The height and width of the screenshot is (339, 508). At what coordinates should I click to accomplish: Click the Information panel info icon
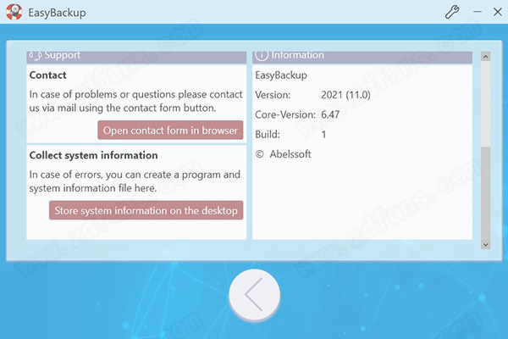coord(262,55)
